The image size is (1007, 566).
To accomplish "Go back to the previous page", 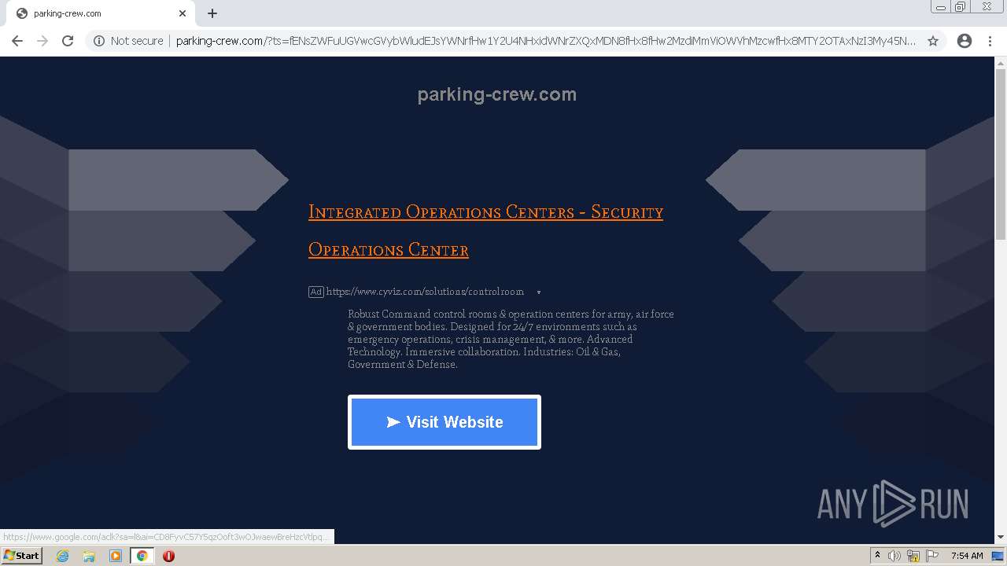I will pyautogui.click(x=17, y=41).
